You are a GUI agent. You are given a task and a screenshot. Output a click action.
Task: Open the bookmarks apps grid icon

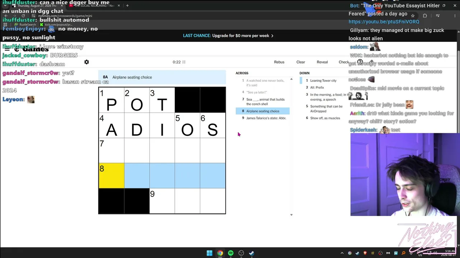pyautogui.click(x=5, y=25)
